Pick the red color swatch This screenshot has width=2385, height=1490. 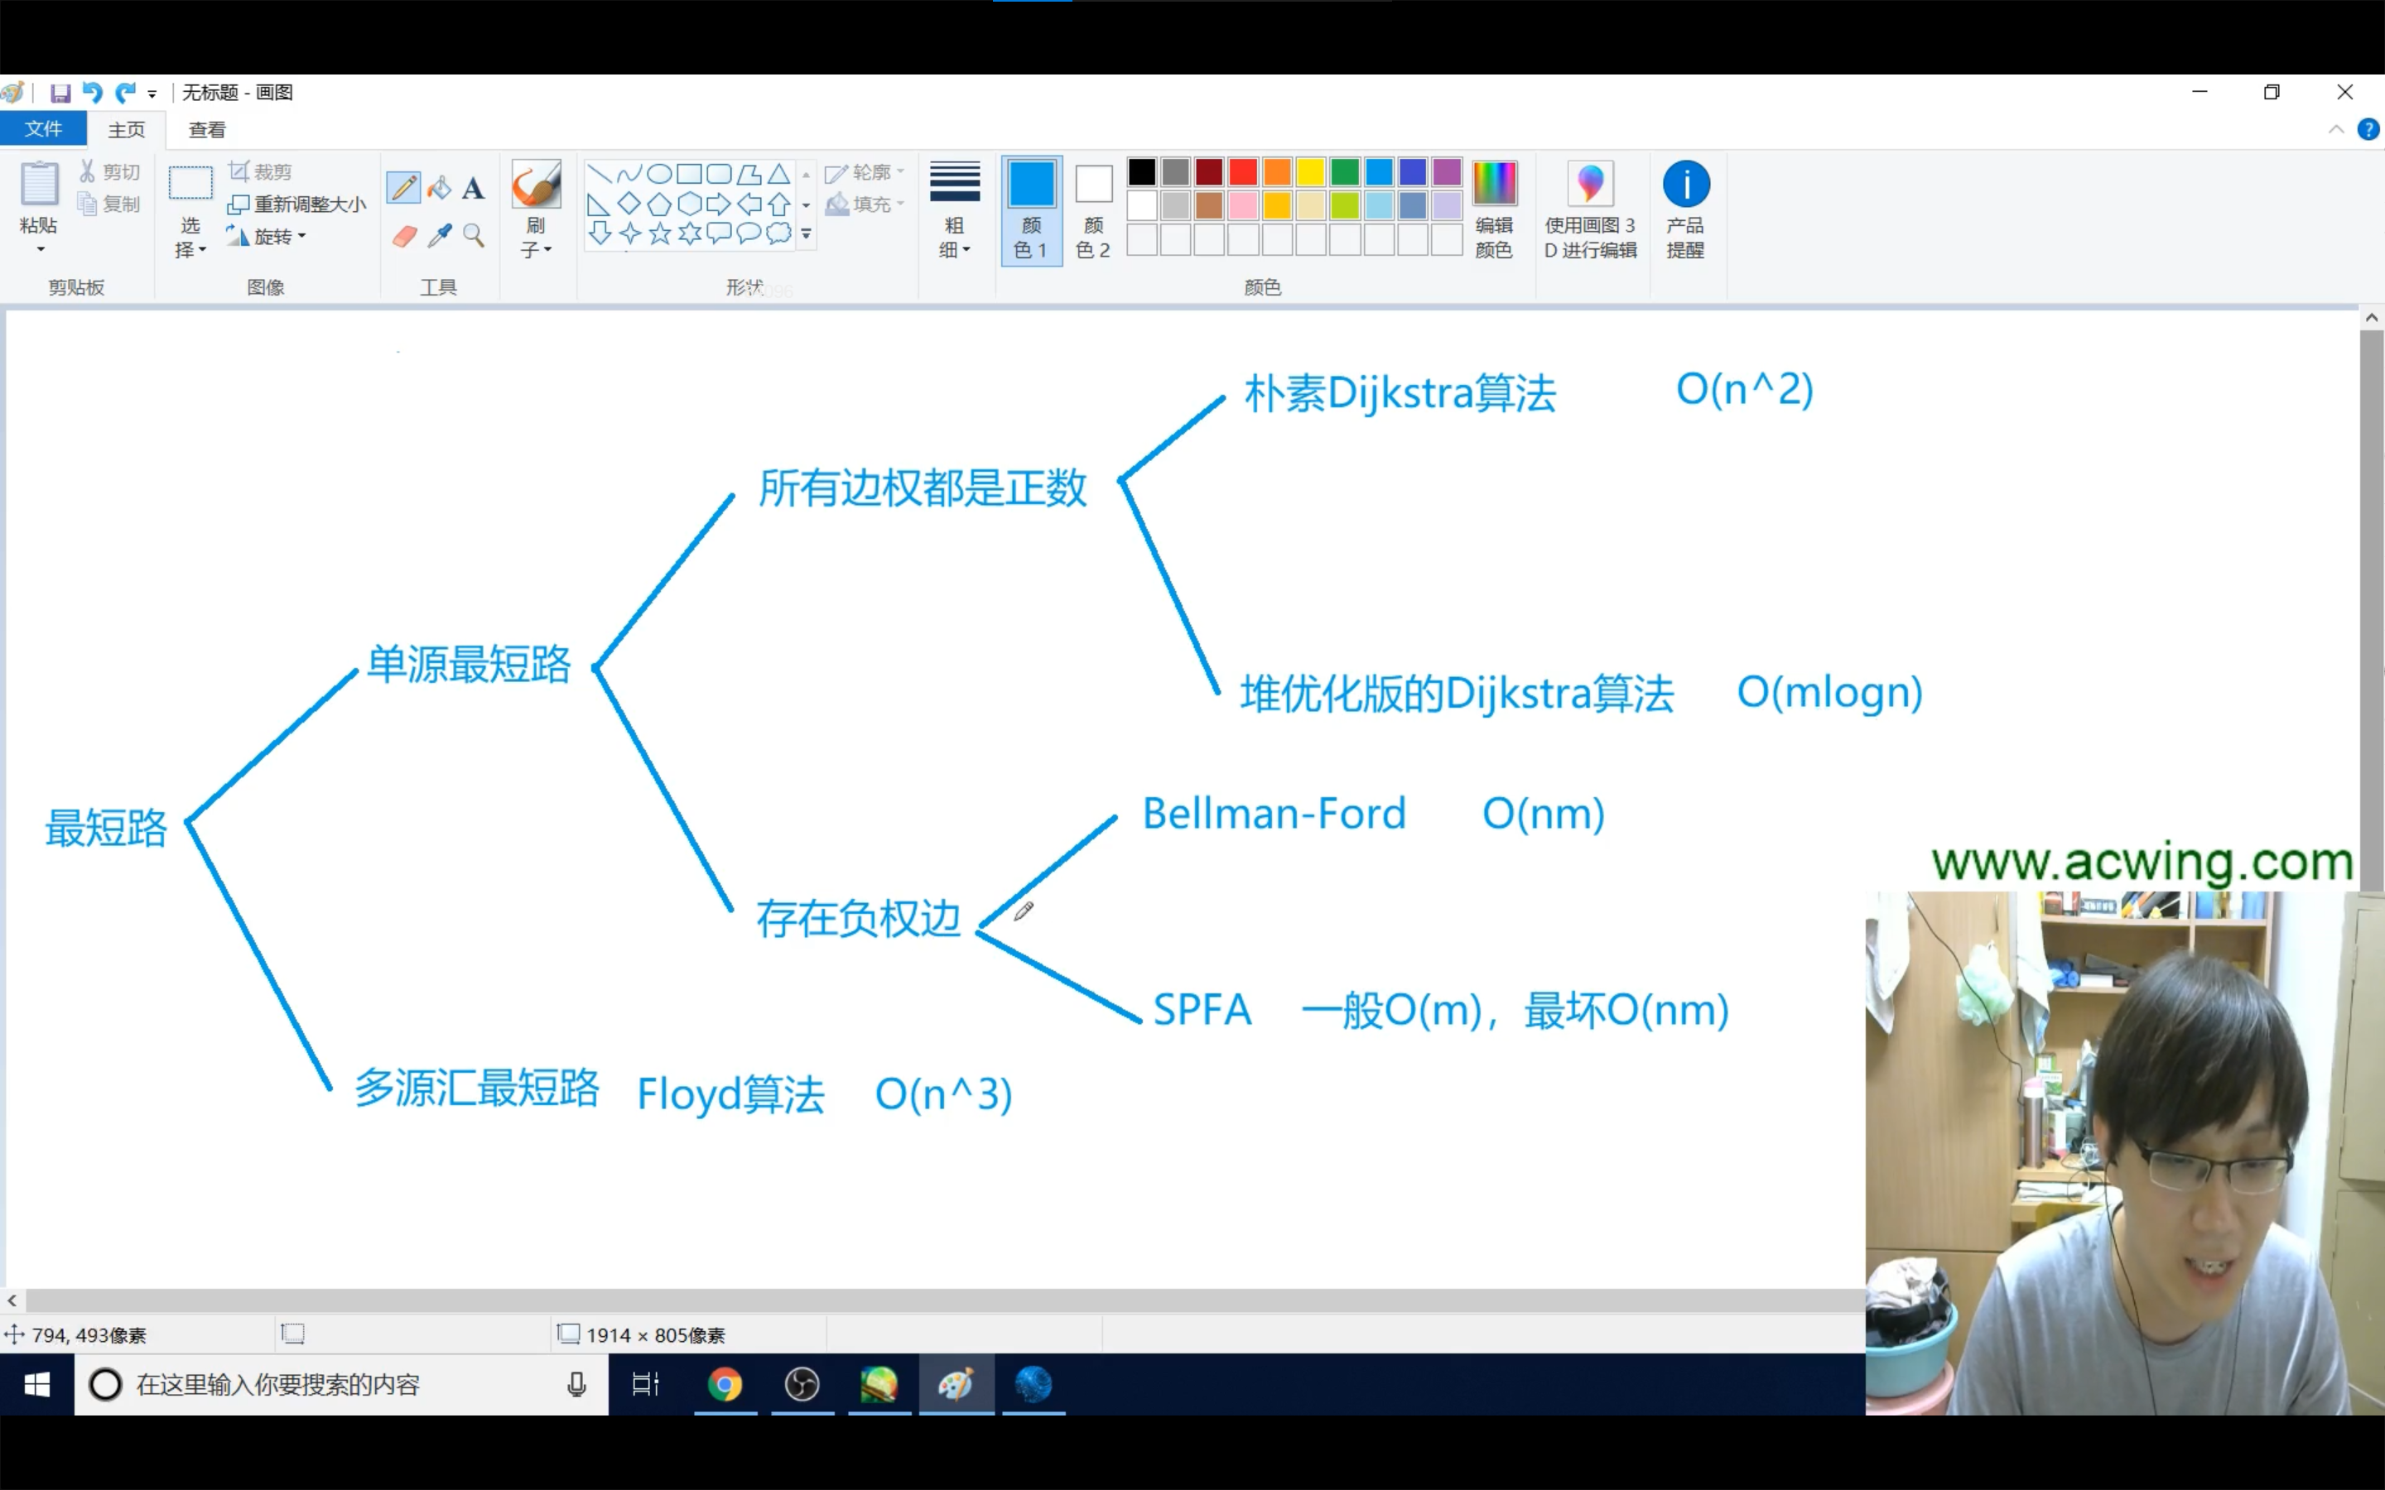[x=1243, y=172]
